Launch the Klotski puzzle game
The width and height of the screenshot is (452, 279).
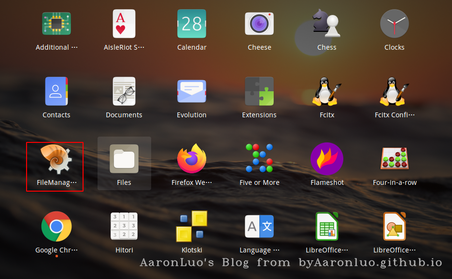192,226
